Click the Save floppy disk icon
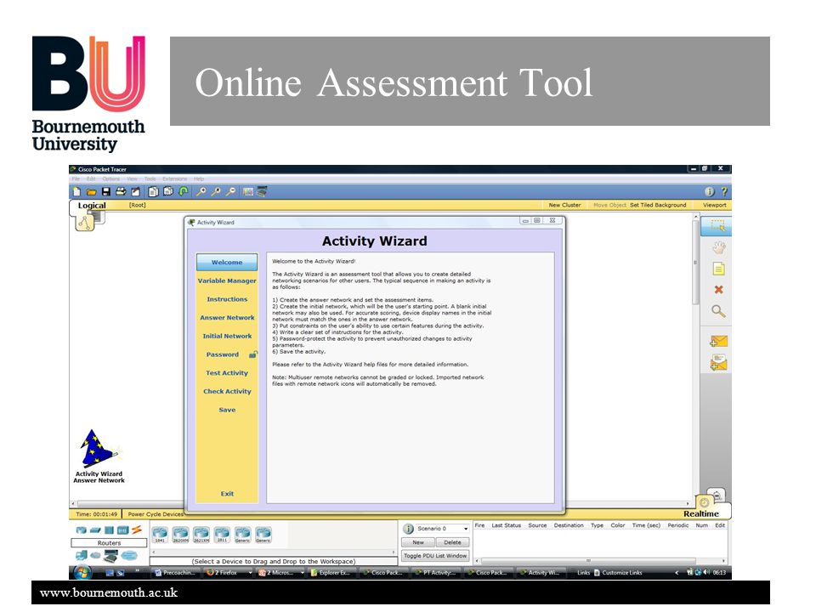Image resolution: width=816 pixels, height=612 pixels. [105, 192]
